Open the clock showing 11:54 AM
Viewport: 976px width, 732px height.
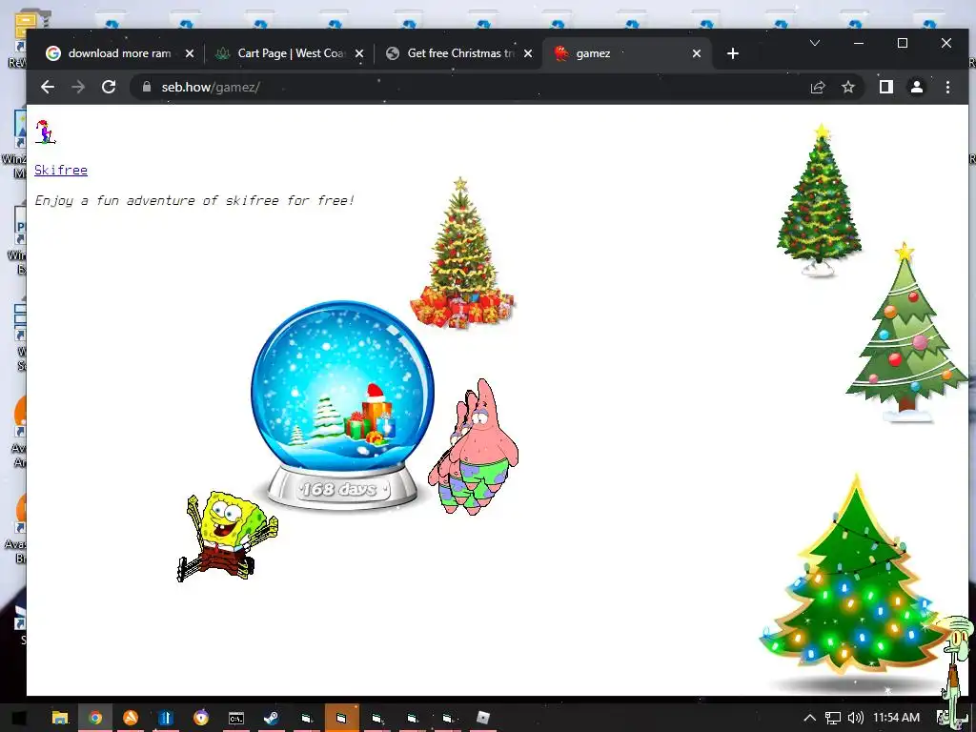(x=896, y=718)
